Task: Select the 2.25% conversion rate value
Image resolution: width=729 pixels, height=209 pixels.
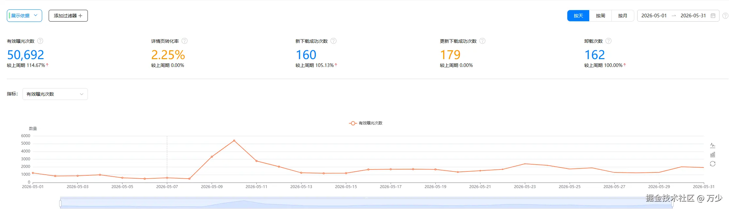Action: click(168, 55)
